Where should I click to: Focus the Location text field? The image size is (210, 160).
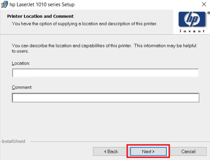(x=105, y=73)
